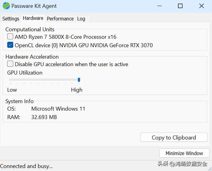Image resolution: width=212 pixels, height=171 pixels.
Task: Uncheck the OpenCL NVIDIA GeForce RTX 3070 device
Action: (10, 45)
